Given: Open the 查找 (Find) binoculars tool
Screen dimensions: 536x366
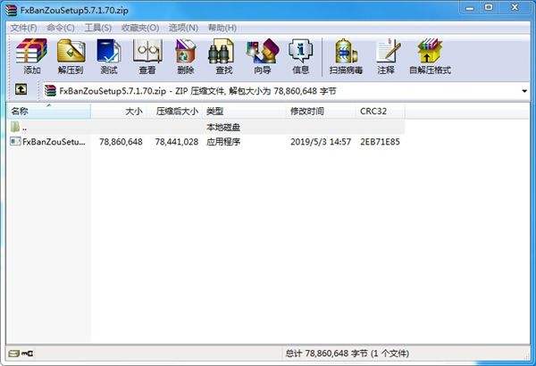Looking at the screenshot, I should (x=224, y=56).
